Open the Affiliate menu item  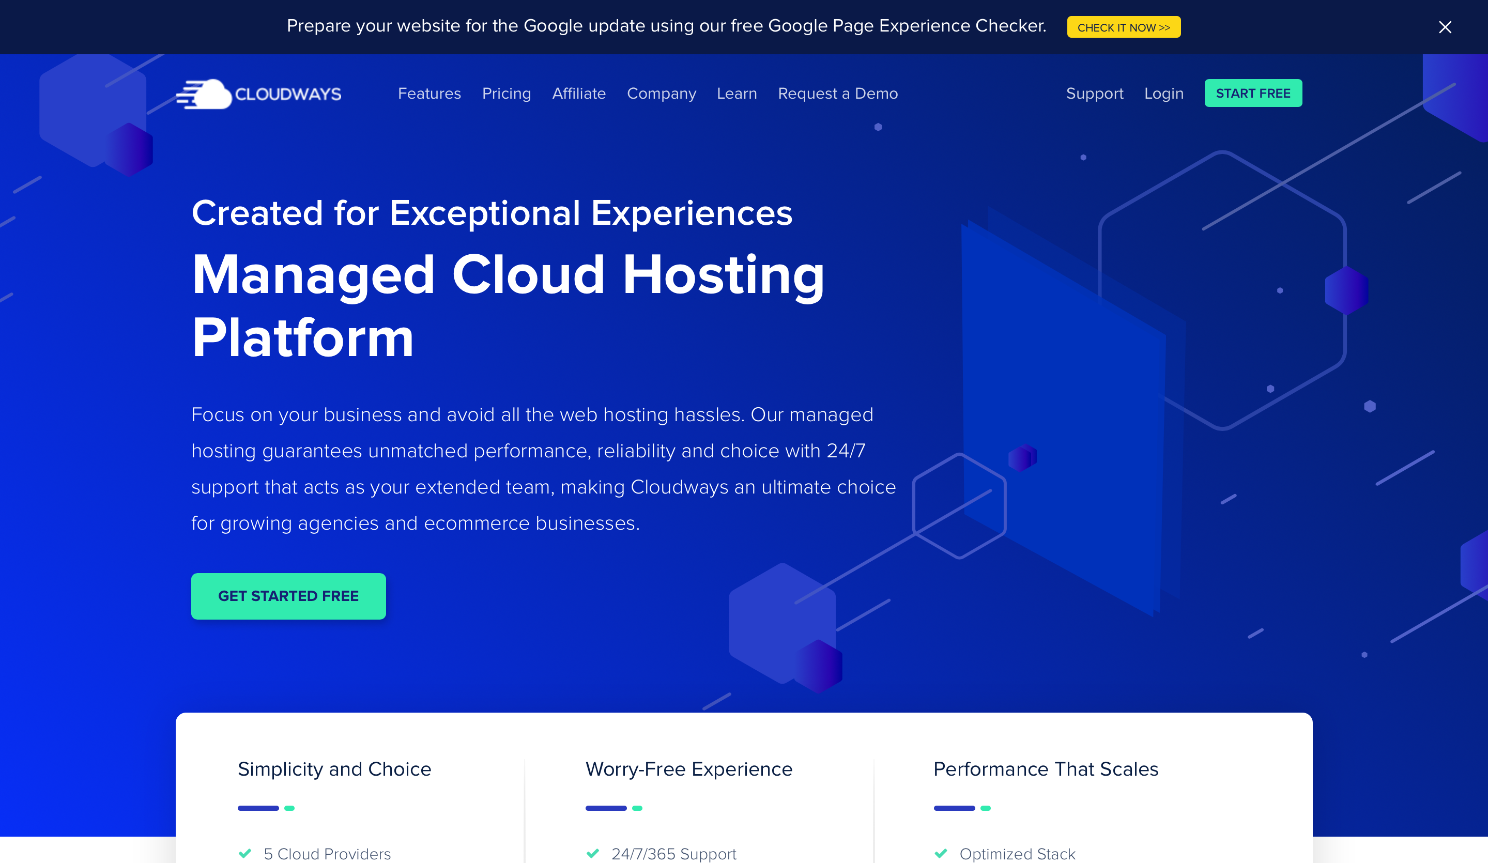pos(579,93)
